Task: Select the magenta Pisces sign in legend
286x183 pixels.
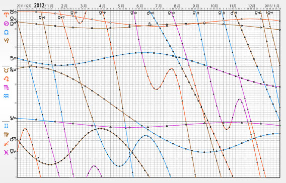Action: pyautogui.click(x=7, y=152)
